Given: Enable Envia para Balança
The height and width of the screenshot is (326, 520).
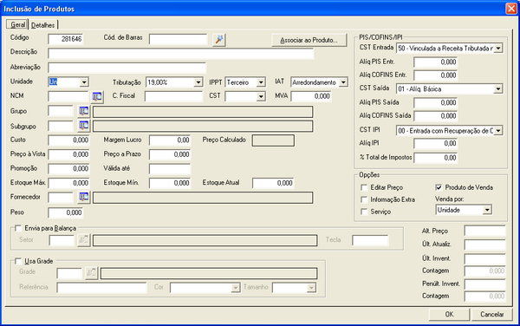Looking at the screenshot, I should pyautogui.click(x=18, y=228).
